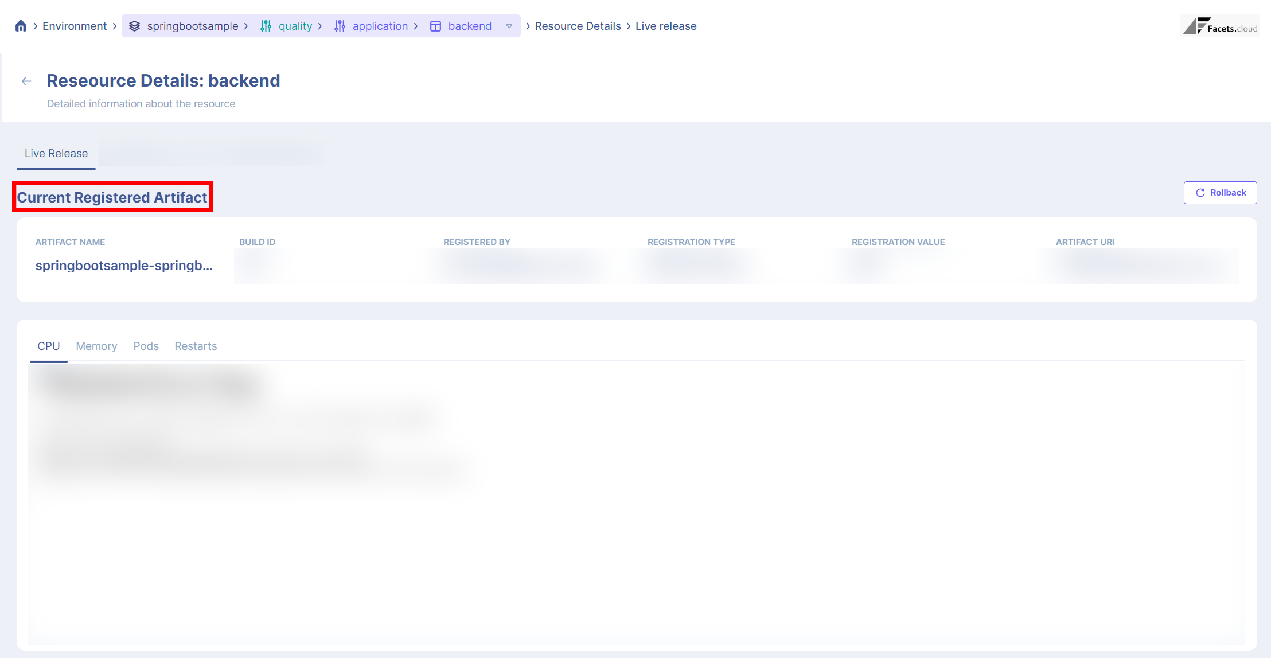Click the backend table icon
Image resolution: width=1271 pixels, height=658 pixels.
(x=435, y=26)
